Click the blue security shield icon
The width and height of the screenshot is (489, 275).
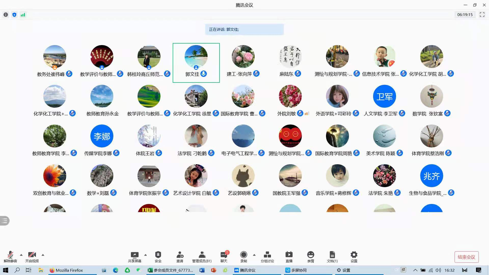[14, 15]
